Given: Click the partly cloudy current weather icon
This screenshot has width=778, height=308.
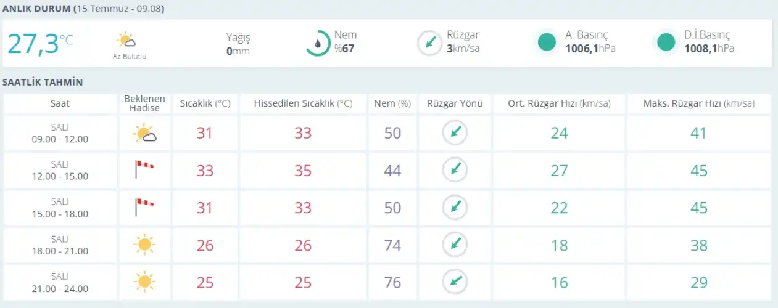Looking at the screenshot, I should point(126,41).
